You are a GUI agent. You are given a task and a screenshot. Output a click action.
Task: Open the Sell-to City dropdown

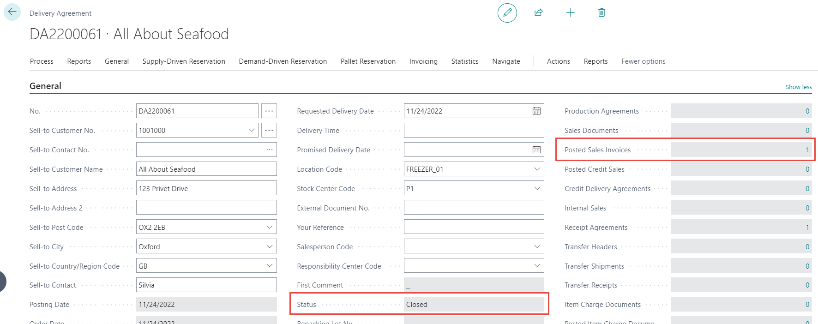[x=269, y=247]
